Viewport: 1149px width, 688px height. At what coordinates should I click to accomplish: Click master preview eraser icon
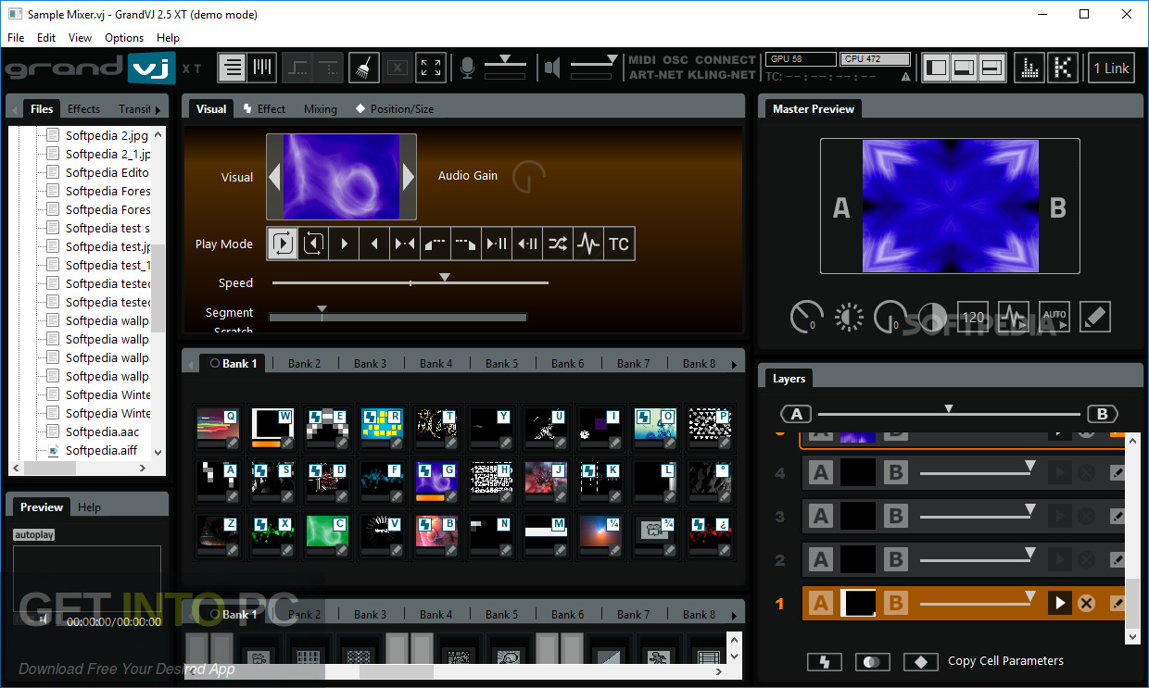1094,317
